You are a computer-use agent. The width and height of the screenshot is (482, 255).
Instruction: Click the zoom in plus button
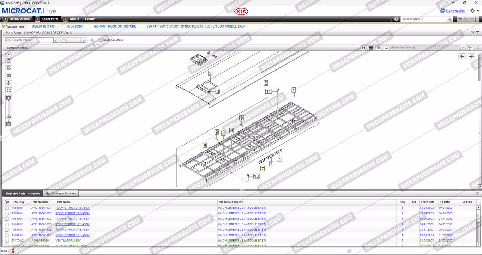9,98
